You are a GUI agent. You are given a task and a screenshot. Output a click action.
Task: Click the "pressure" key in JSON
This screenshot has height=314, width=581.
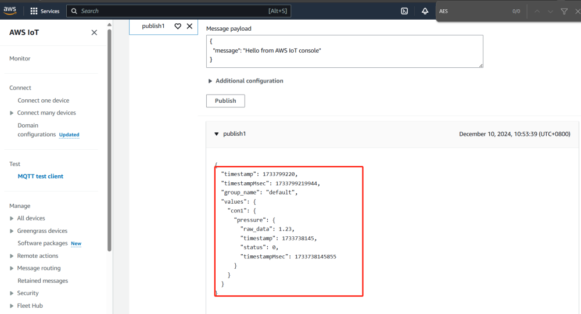250,220
